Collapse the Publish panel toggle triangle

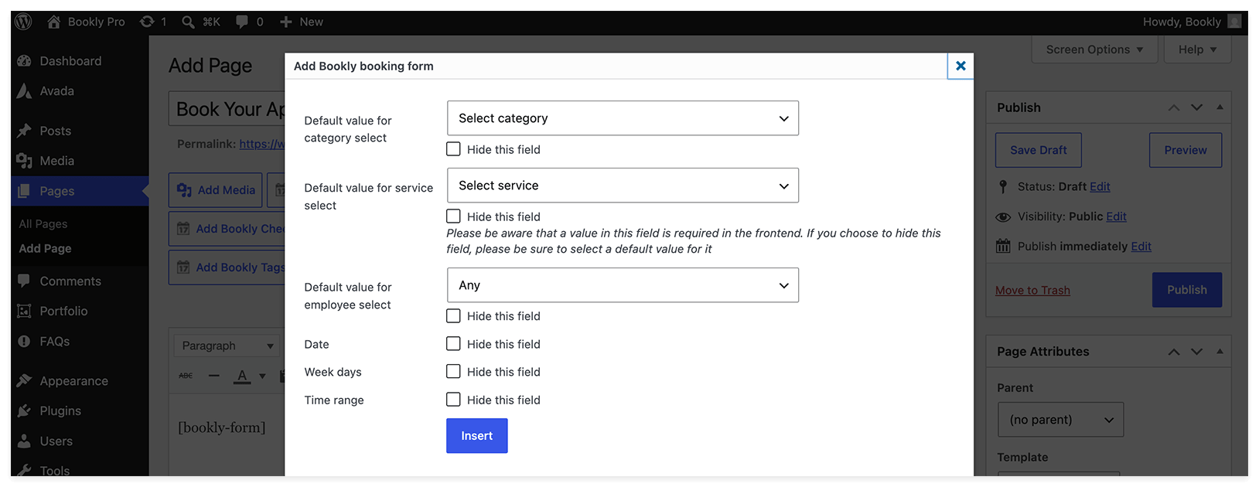click(1220, 107)
